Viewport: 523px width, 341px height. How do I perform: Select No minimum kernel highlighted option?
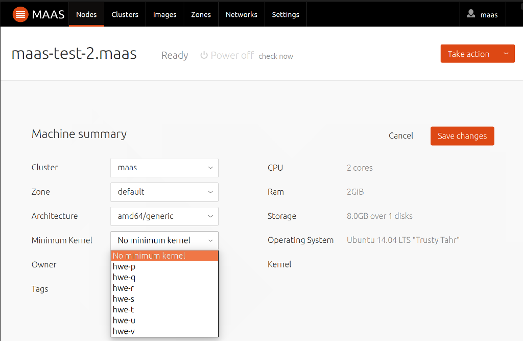[x=164, y=256]
